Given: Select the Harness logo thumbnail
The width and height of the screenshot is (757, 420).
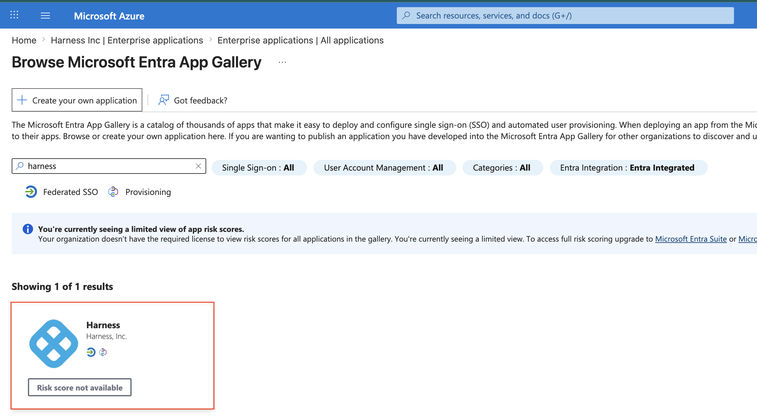Looking at the screenshot, I should [x=54, y=344].
